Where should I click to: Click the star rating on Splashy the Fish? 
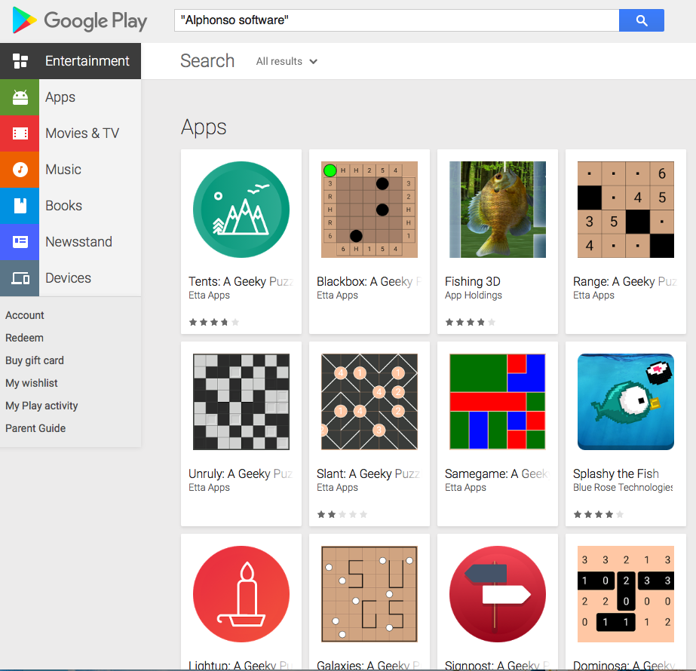599,514
